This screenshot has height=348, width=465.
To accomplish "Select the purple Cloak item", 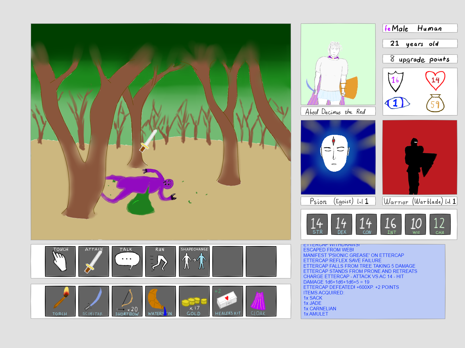I will [261, 301].
